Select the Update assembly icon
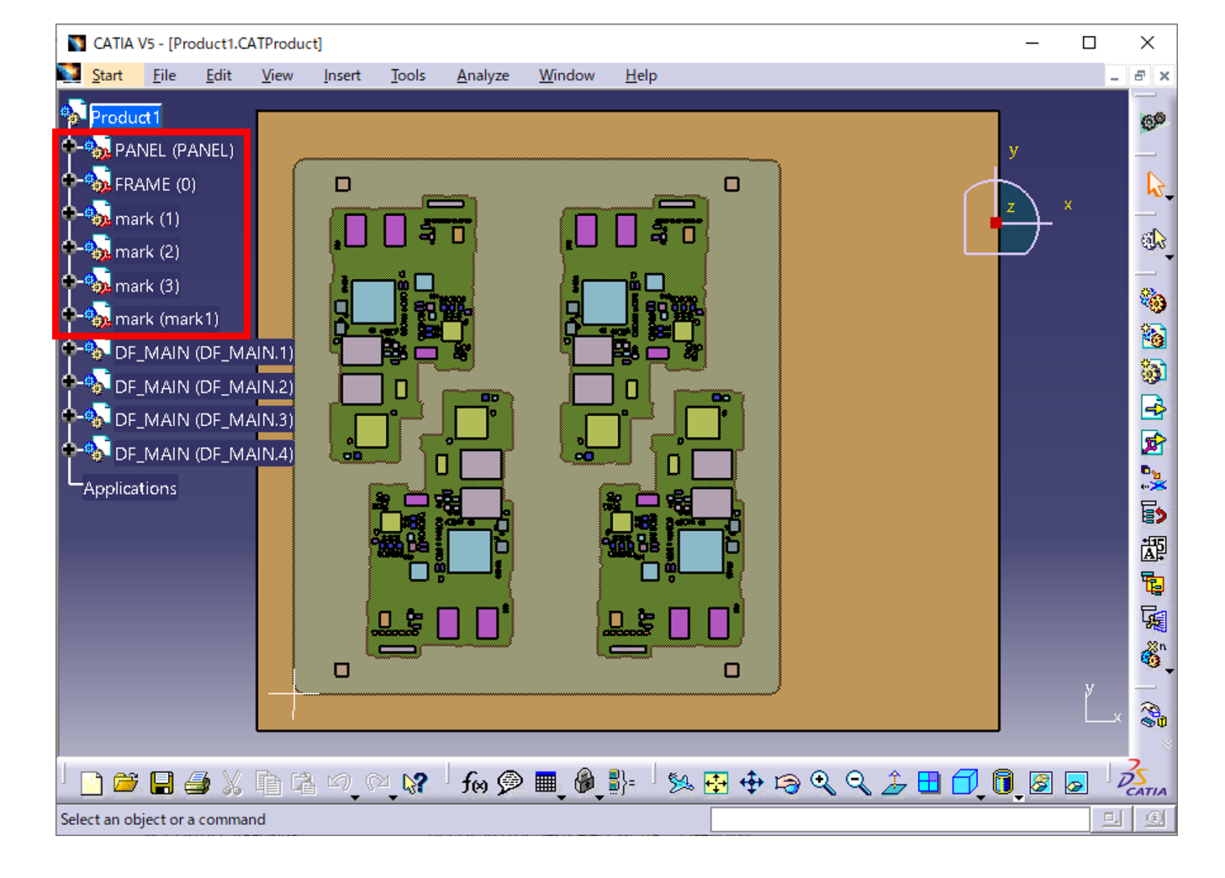Image resolution: width=1225 pixels, height=878 pixels. pyautogui.click(x=1154, y=122)
